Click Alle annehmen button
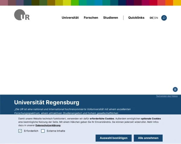Viewport: 181px width, 144px height. tap(148, 138)
